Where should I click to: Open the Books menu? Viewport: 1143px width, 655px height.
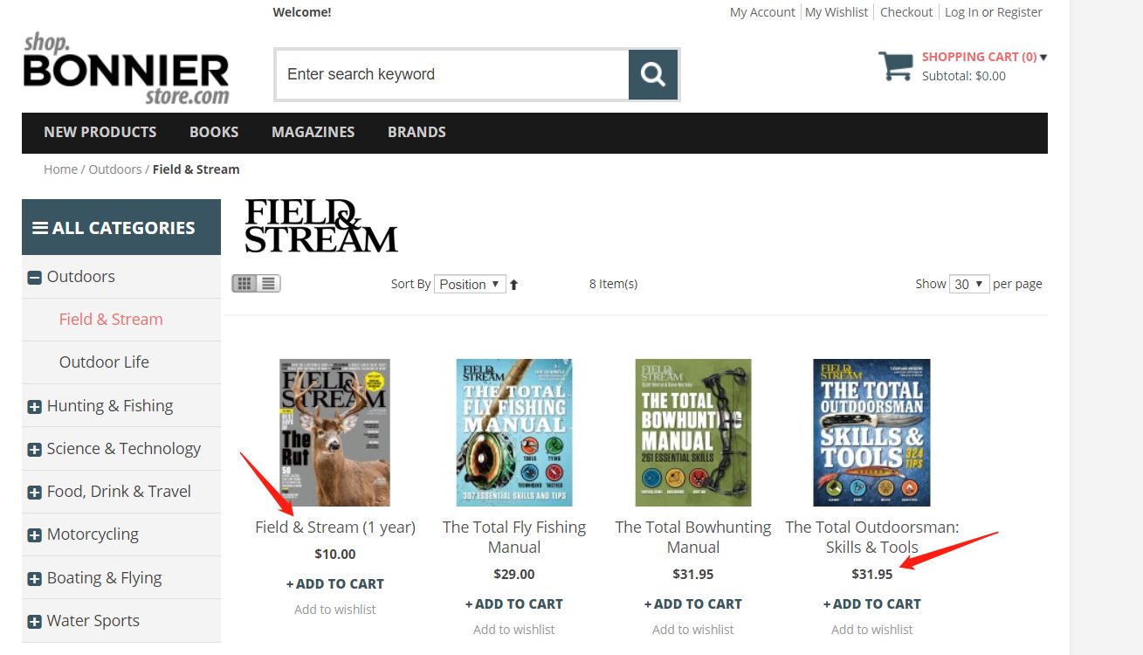214,133
